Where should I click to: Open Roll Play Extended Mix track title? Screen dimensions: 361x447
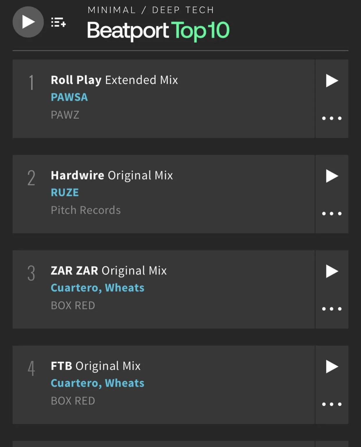(114, 80)
